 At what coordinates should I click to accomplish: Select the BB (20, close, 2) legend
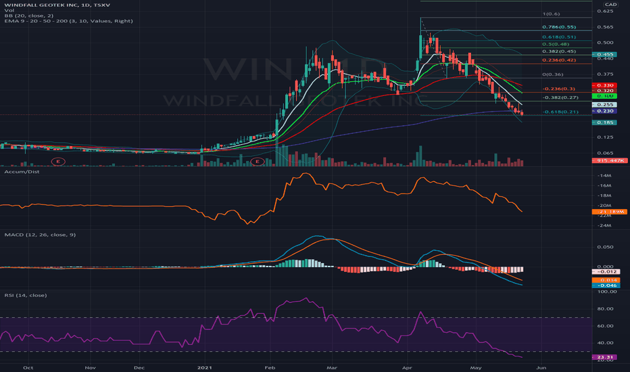coord(28,16)
